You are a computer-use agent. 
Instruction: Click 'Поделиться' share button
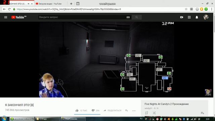113,111
